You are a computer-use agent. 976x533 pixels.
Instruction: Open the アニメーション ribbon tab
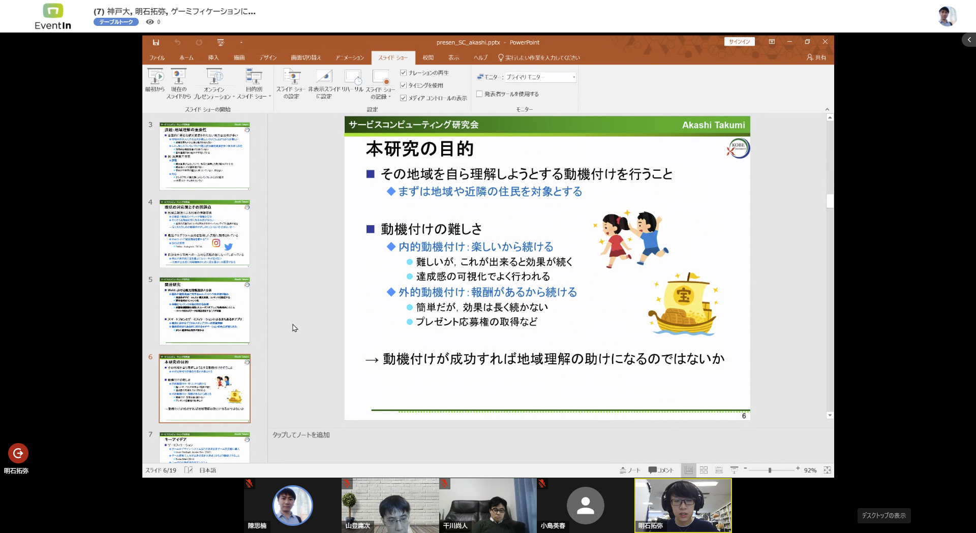point(349,57)
